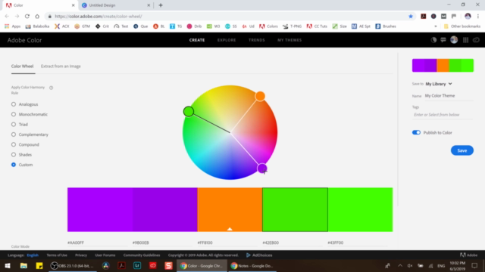The image size is (485, 272).
Task: Click the orange handle on color wheel
Action: (260, 96)
